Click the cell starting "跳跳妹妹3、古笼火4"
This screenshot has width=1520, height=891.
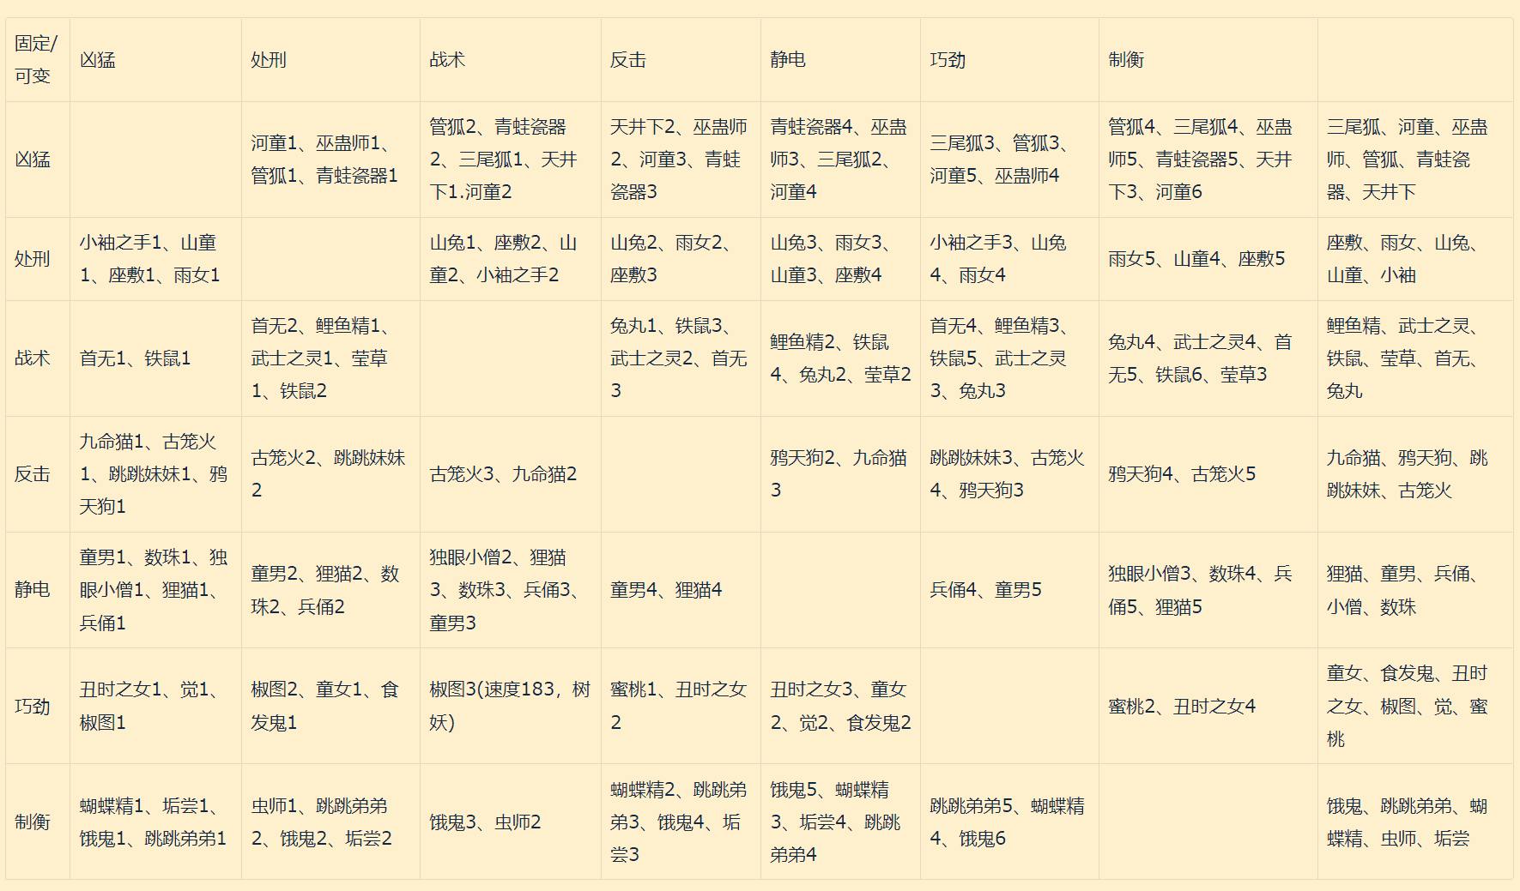tap(1009, 474)
